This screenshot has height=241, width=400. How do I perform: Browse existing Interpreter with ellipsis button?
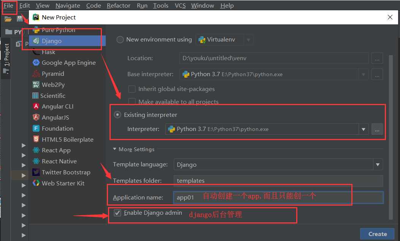click(377, 129)
